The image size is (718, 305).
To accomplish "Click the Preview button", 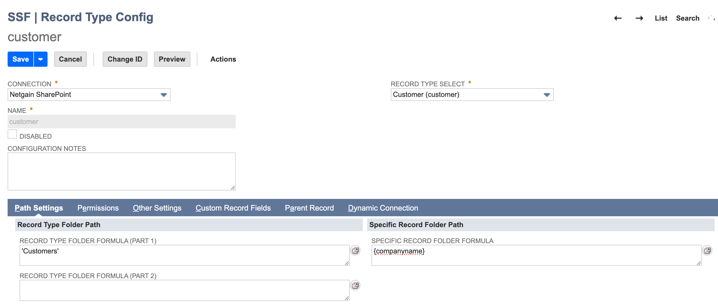I will [172, 59].
